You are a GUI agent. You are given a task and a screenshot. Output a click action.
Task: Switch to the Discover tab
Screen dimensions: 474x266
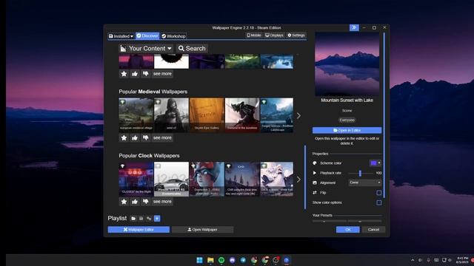(x=147, y=36)
